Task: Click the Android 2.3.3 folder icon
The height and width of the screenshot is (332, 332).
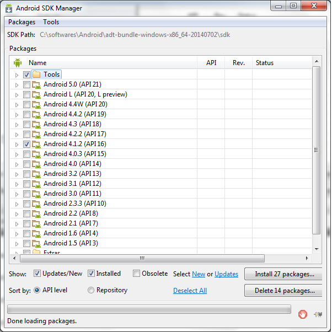Action: (x=36, y=204)
